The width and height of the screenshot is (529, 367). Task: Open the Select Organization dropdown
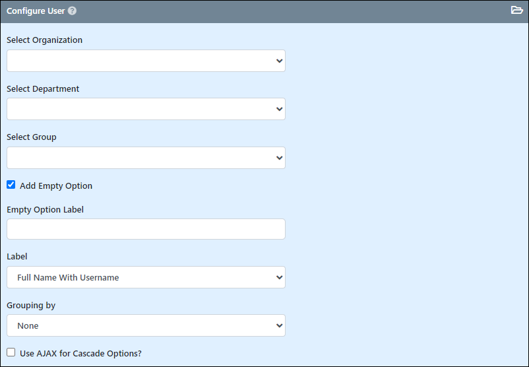tap(146, 61)
